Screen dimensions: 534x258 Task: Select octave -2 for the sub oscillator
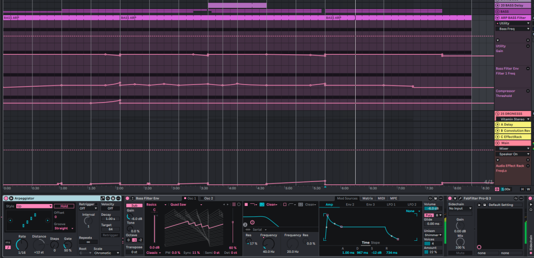[140, 240]
